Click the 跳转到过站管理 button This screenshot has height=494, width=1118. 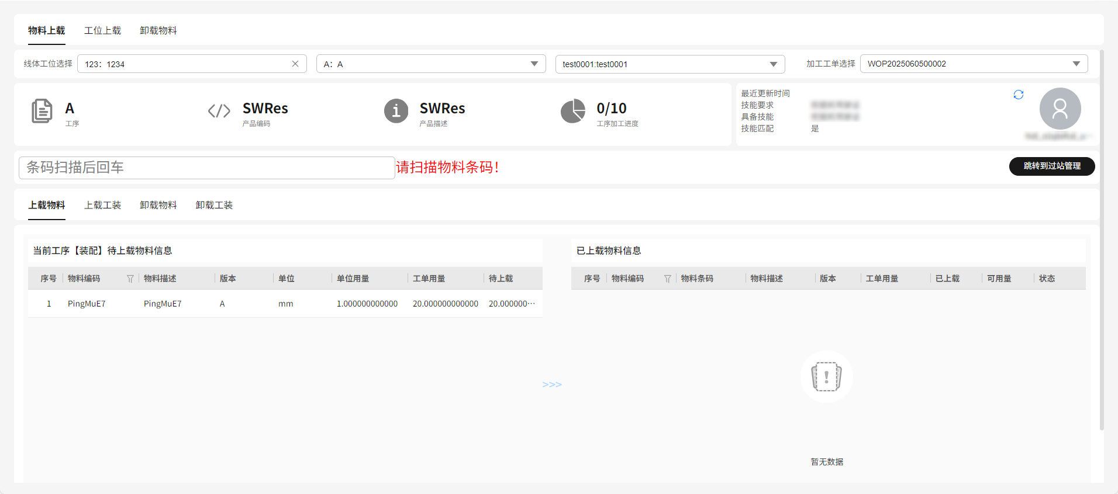click(1052, 166)
